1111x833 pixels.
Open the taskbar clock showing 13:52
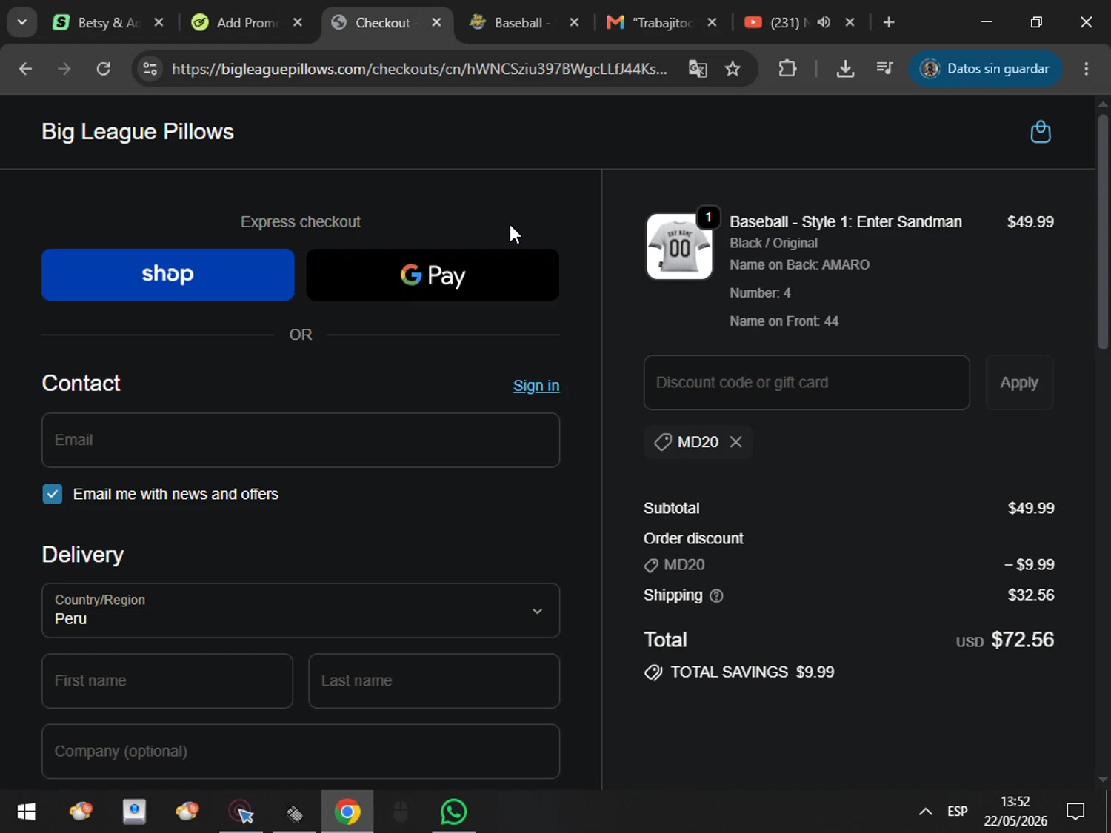coord(1015,812)
